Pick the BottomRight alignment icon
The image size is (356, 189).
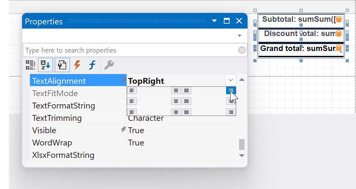coord(231,112)
